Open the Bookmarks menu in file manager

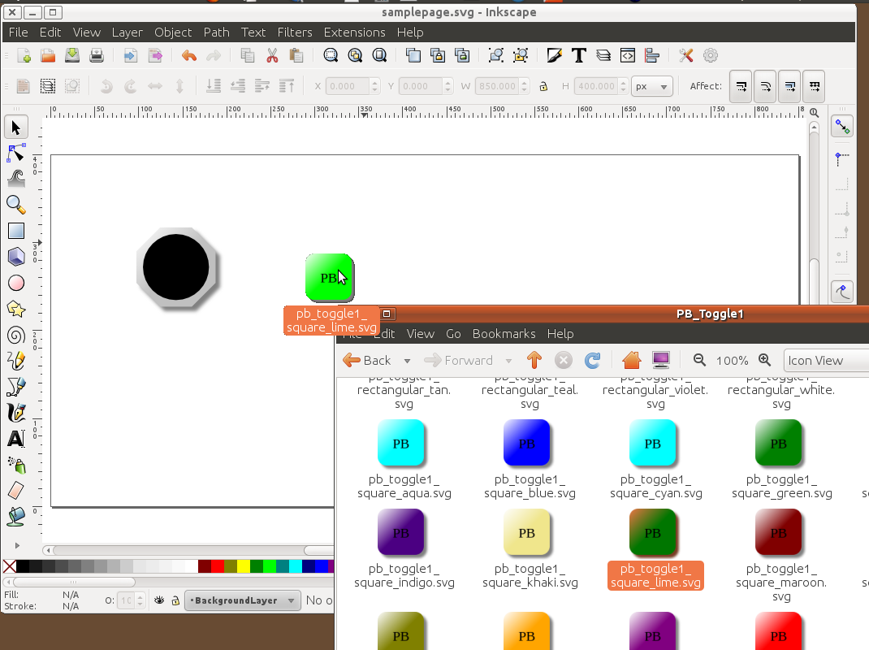[504, 333]
